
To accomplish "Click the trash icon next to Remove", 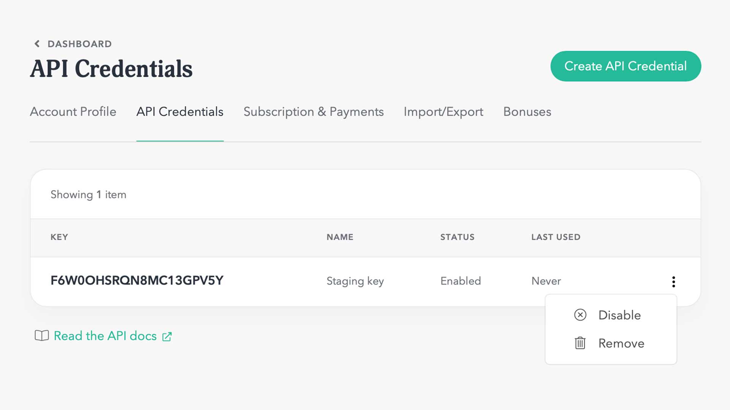I will click(579, 343).
